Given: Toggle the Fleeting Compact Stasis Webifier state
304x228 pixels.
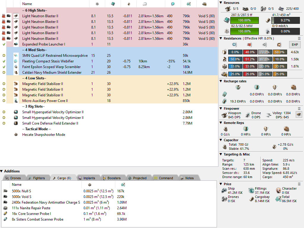Looking at the screenshot, I should click(x=4, y=61).
